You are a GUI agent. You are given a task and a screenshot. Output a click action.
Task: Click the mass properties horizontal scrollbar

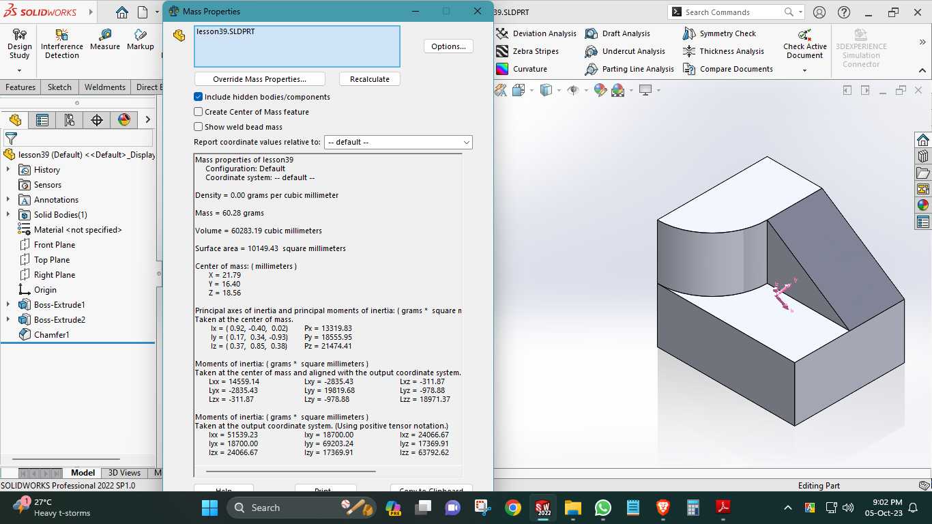[x=291, y=471]
